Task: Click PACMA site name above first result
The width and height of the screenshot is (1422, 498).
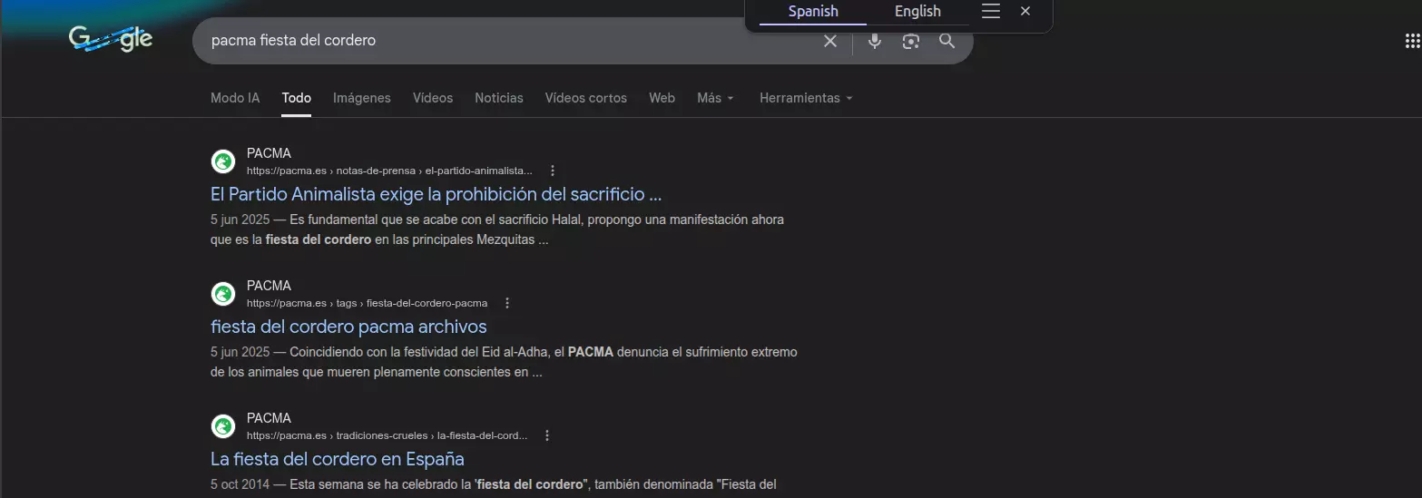Action: [269, 153]
